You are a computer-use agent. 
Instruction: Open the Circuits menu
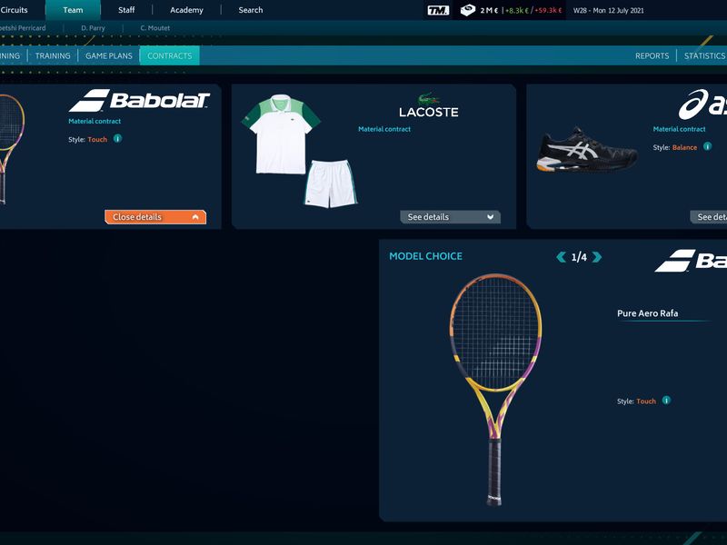pos(14,10)
